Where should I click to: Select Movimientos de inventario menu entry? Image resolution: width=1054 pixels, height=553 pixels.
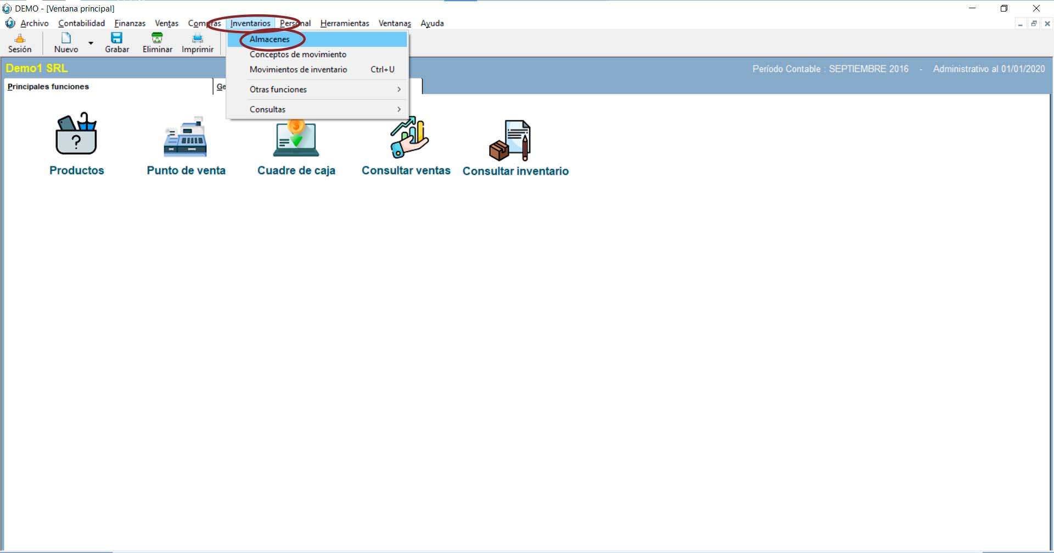click(x=298, y=70)
